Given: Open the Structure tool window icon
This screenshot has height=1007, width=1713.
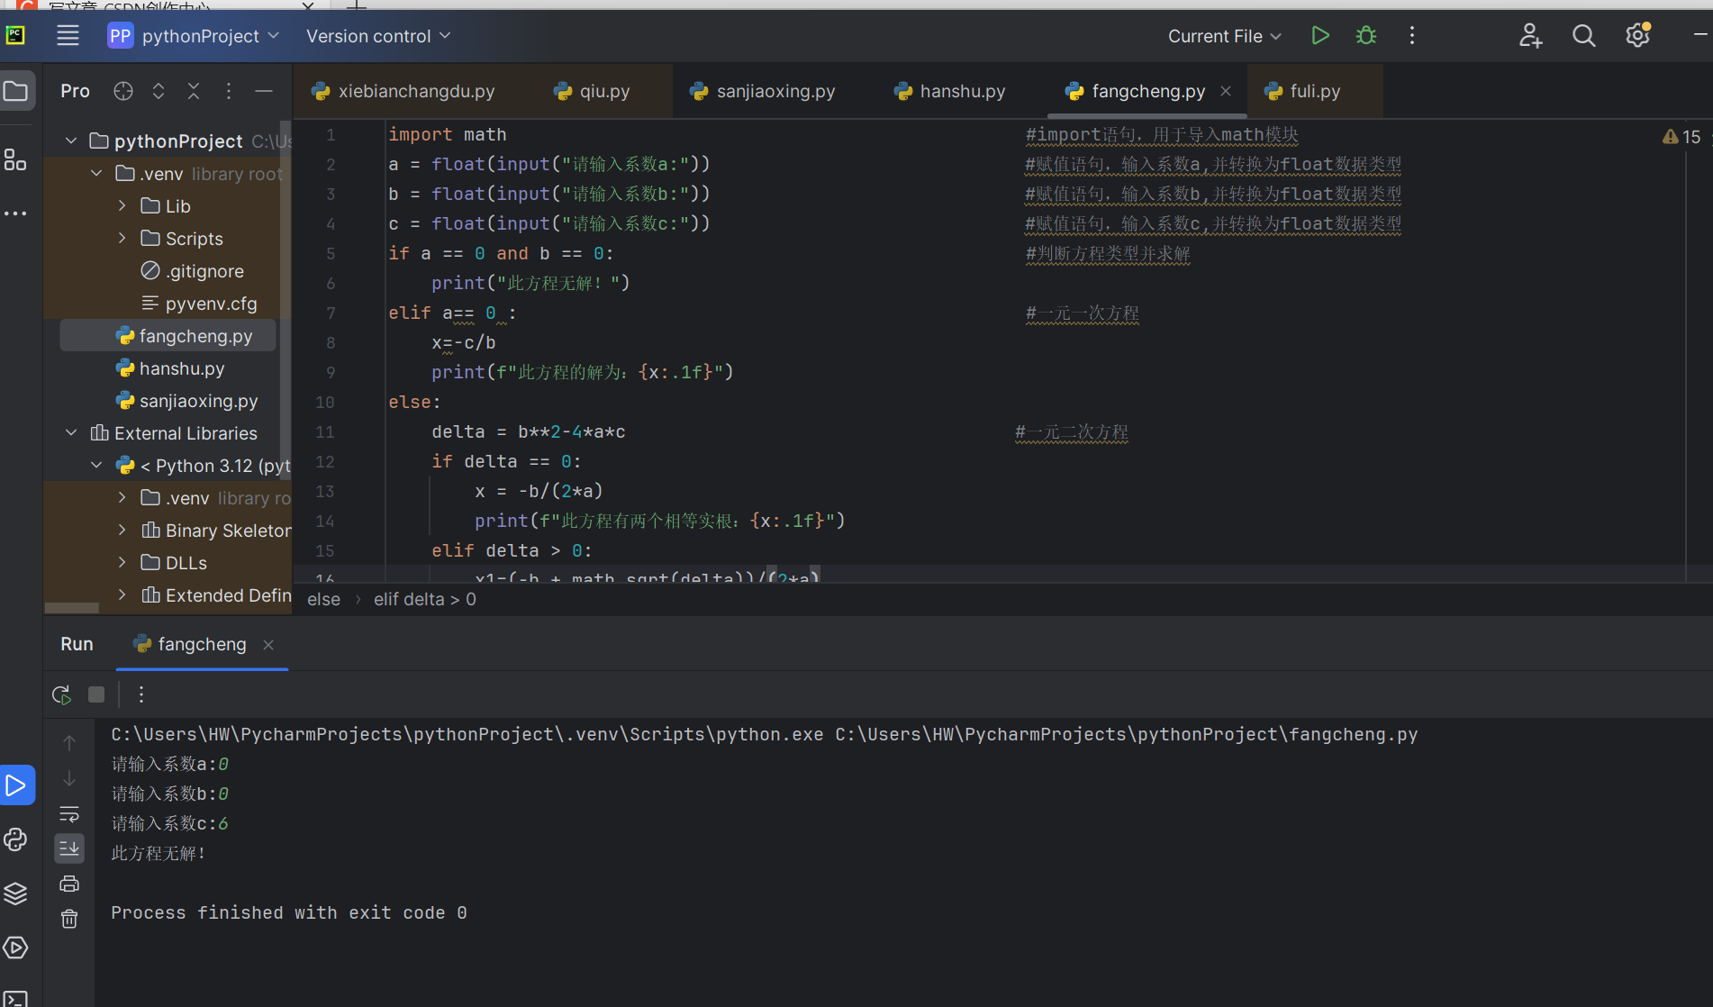Looking at the screenshot, I should click(x=15, y=159).
